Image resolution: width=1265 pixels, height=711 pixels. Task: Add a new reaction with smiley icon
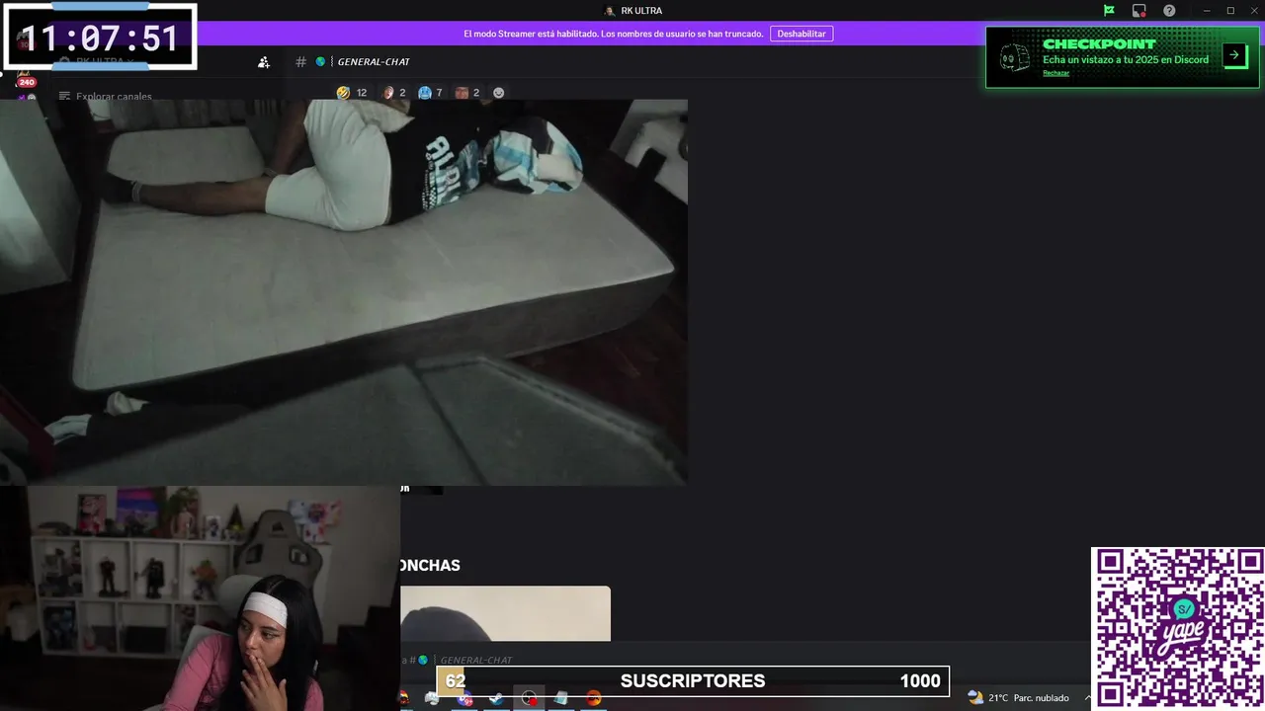coord(498,93)
